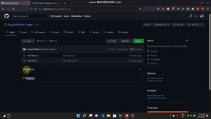This screenshot has height=119, width=211.
Task: Open Windows Start menu
Action: pyautogui.click(x=78, y=116)
